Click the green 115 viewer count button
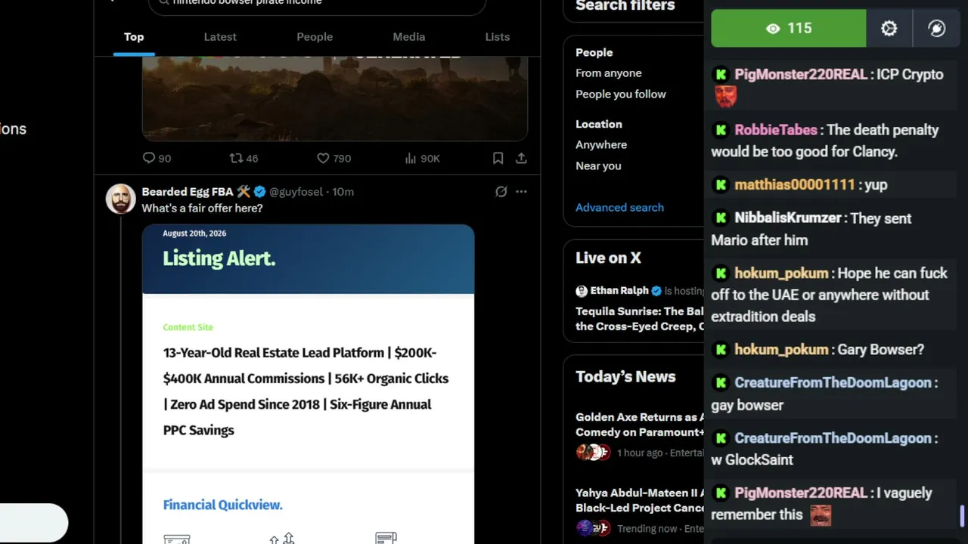This screenshot has width=968, height=544. click(789, 29)
